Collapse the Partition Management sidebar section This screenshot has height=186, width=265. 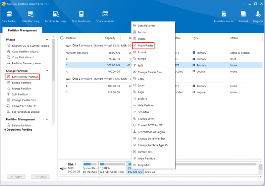point(47,119)
